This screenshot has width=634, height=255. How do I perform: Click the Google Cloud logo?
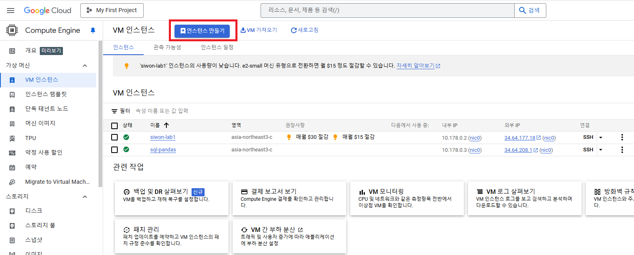coord(47,10)
